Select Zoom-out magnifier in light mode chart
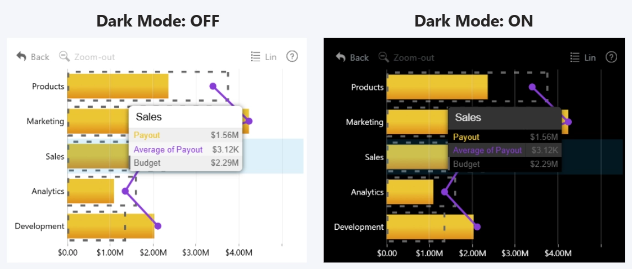632x269 pixels. 65,56
